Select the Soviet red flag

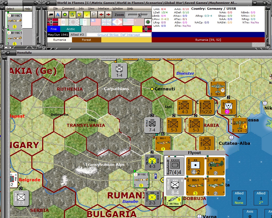tap(139, 22)
